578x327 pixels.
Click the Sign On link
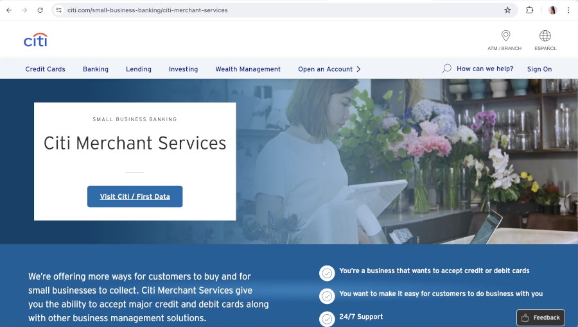point(539,69)
